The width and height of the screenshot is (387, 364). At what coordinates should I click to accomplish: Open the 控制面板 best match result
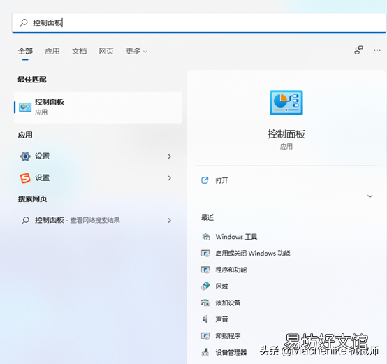(98, 107)
